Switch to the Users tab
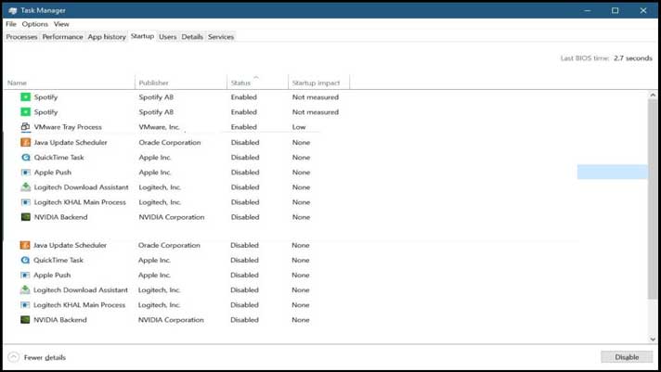This screenshot has width=661, height=372. (167, 37)
